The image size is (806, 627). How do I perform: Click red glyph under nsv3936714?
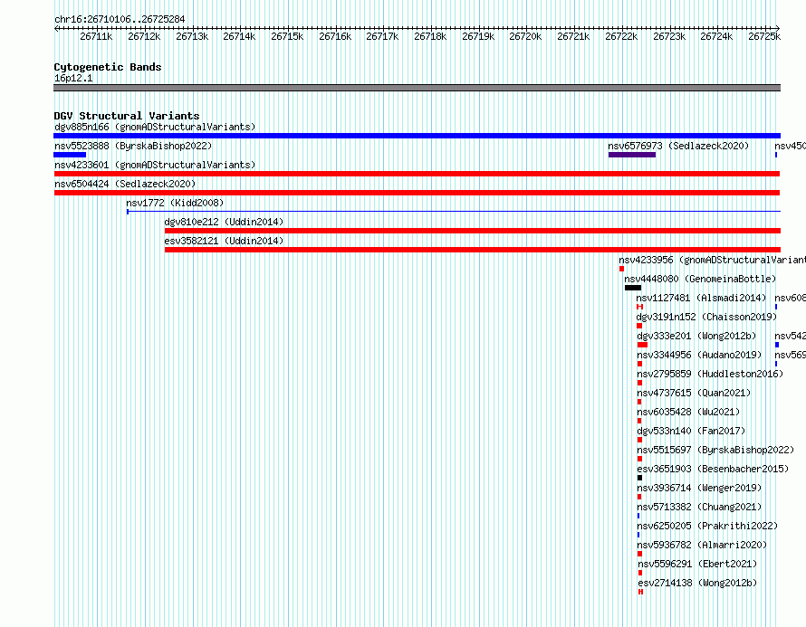click(x=639, y=497)
